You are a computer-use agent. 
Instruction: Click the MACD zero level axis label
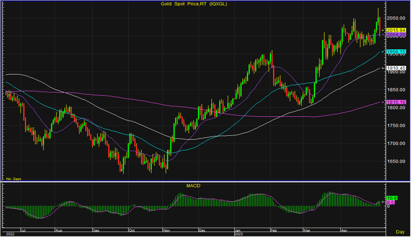[x=388, y=207]
